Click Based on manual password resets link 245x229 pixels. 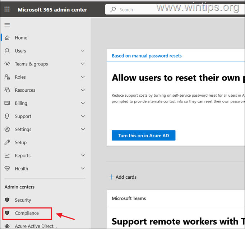147,56
